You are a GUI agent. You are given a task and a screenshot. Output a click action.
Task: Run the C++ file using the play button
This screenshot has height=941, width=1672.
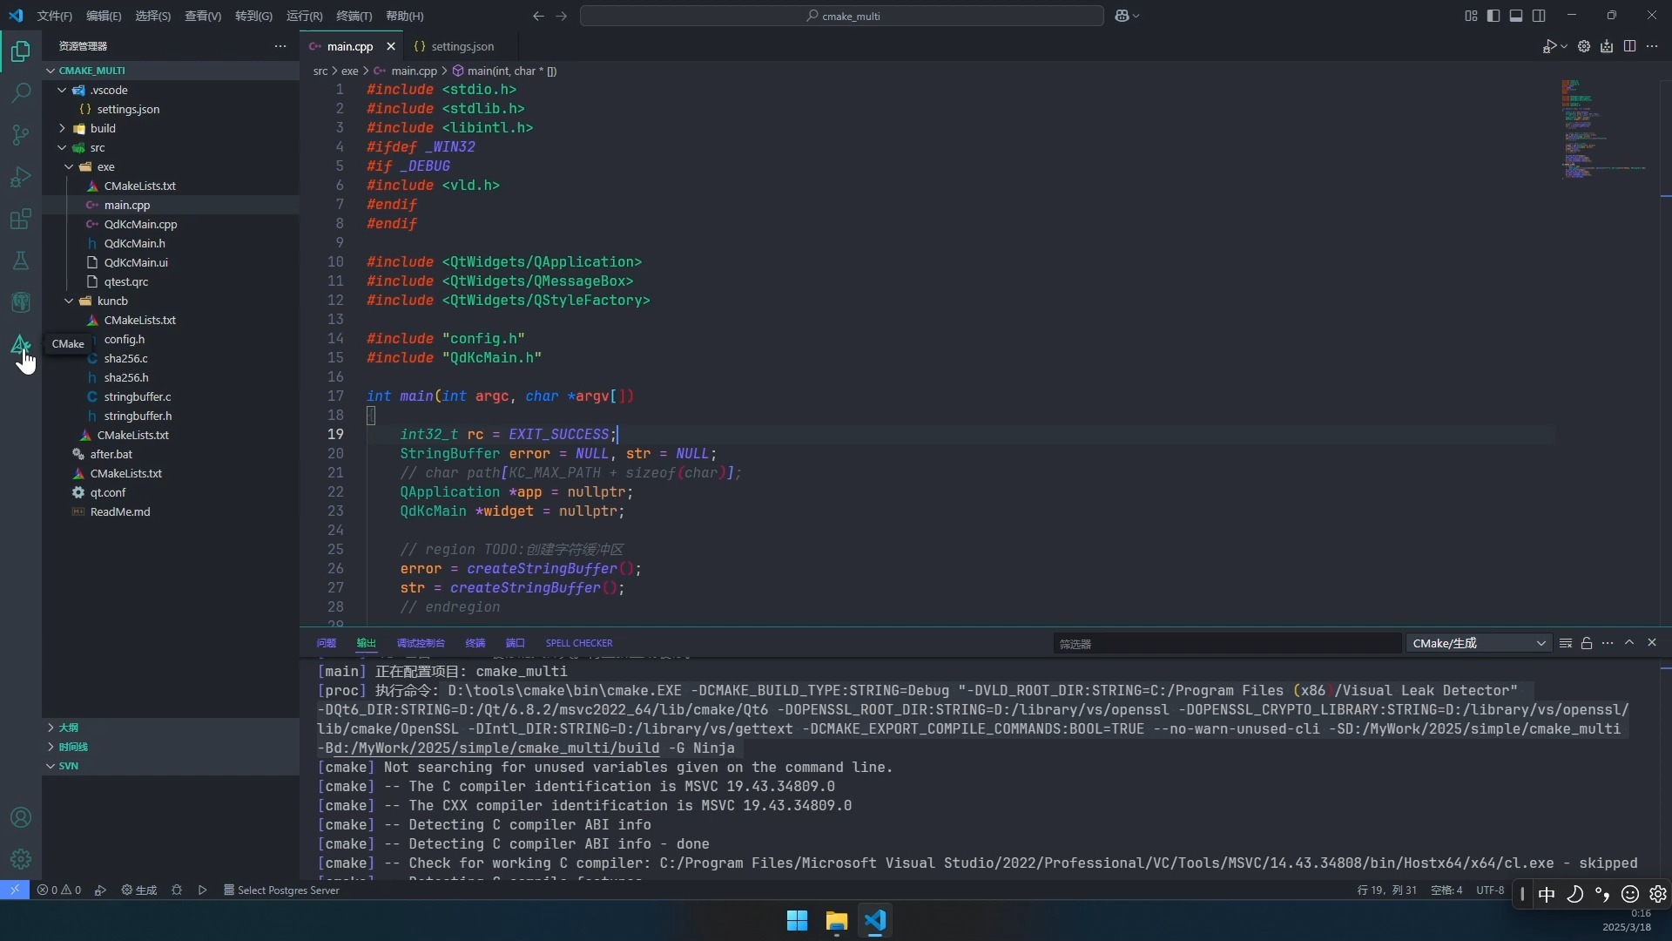click(x=1551, y=46)
